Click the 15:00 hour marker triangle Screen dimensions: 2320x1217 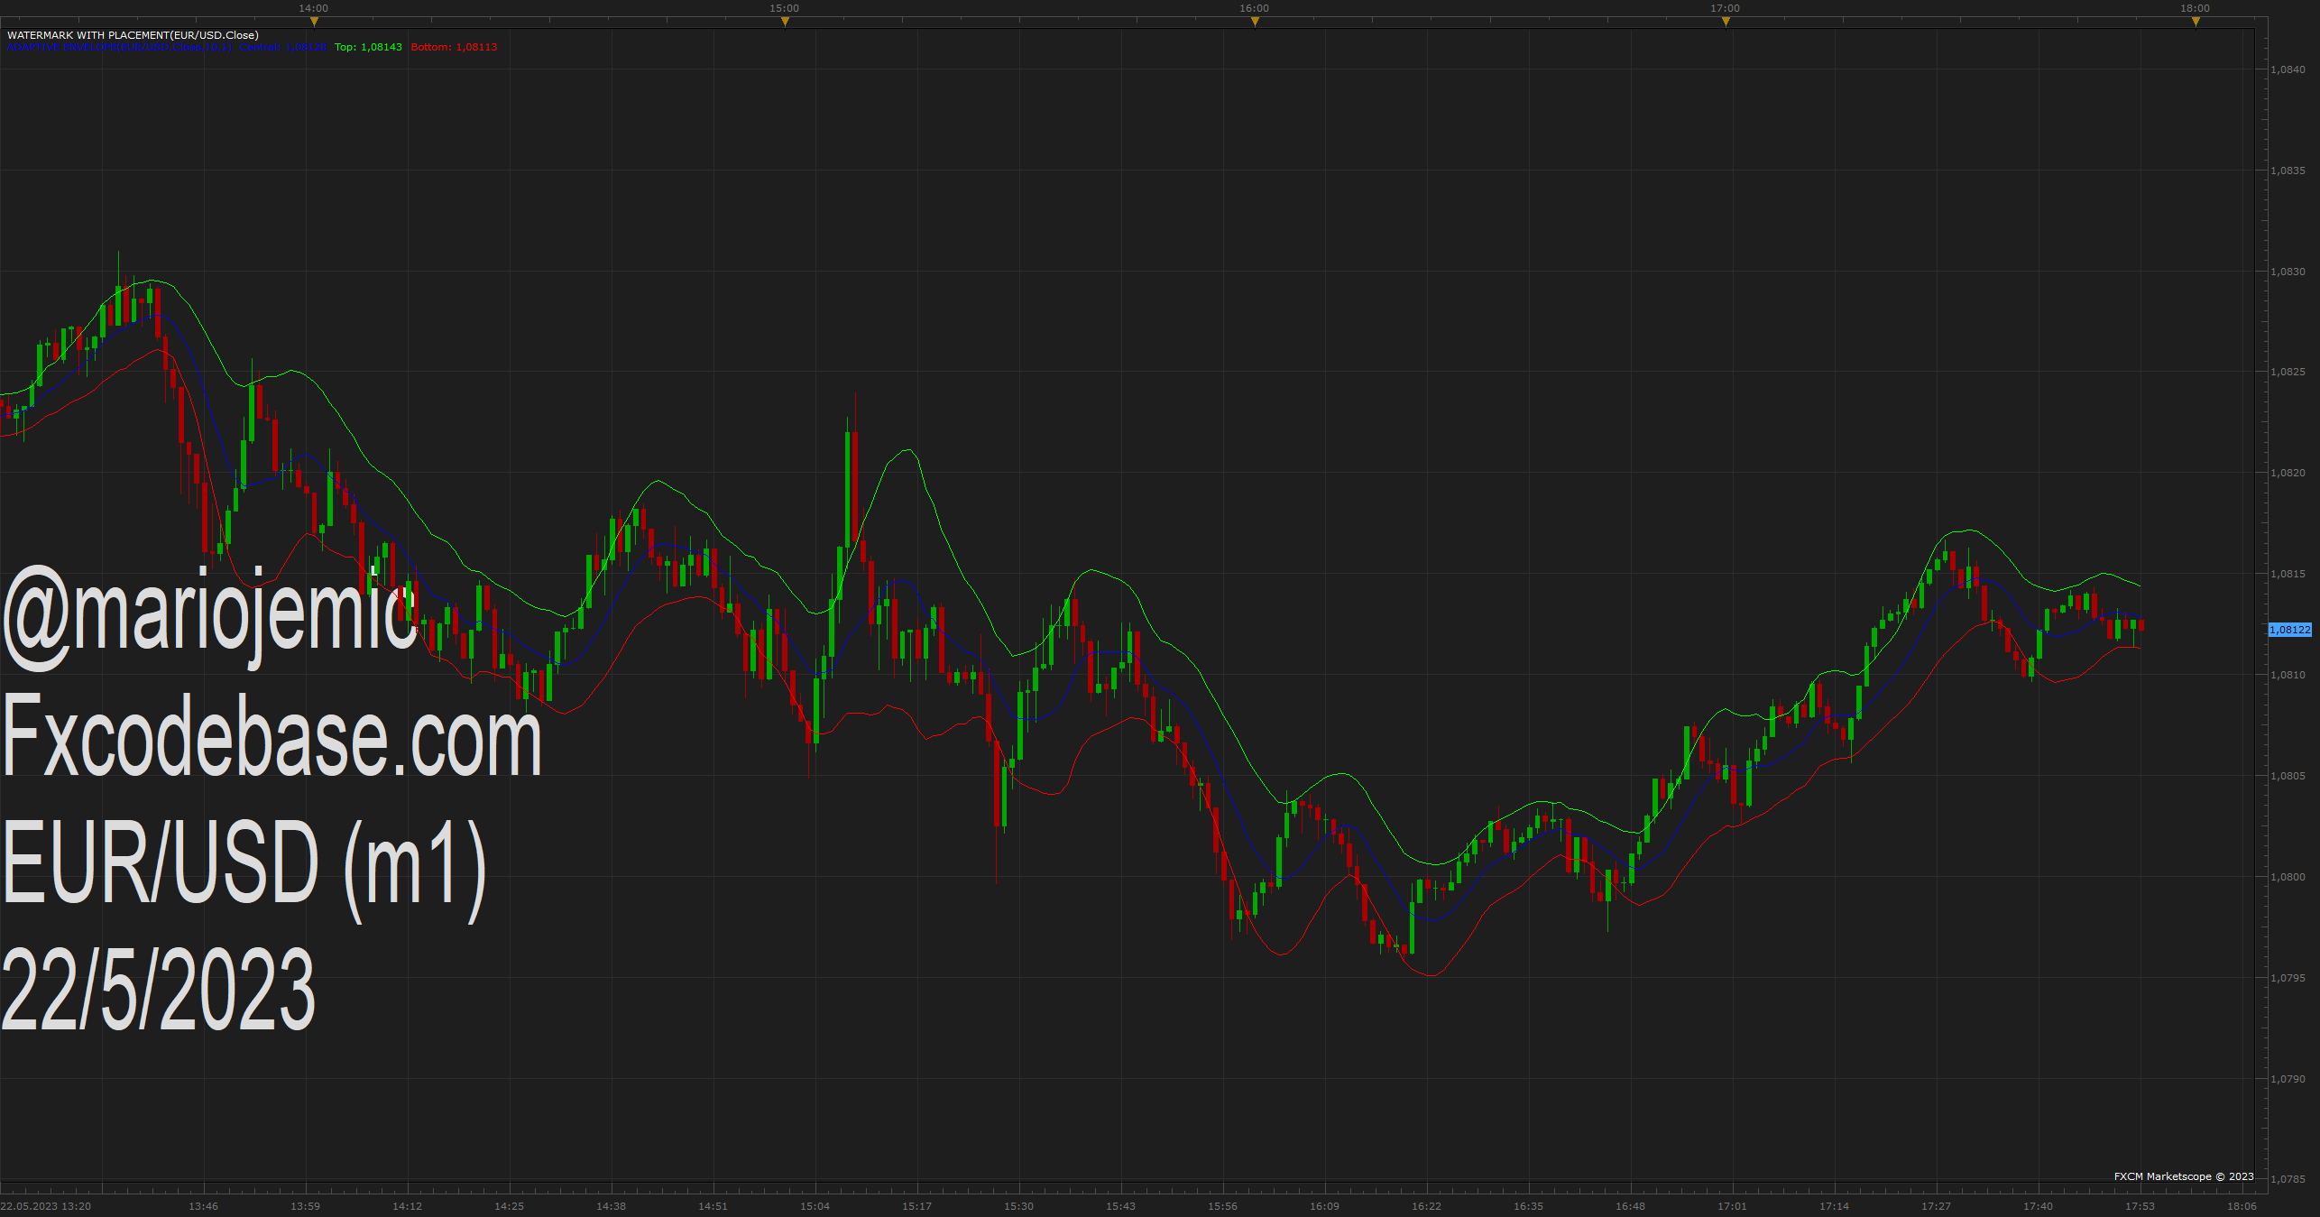click(x=785, y=22)
